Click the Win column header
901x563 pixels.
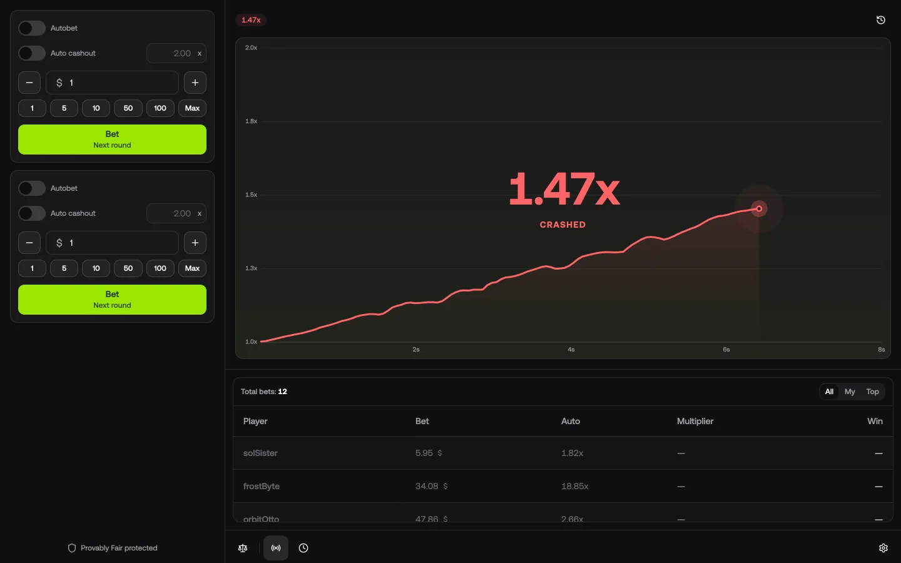(875, 421)
